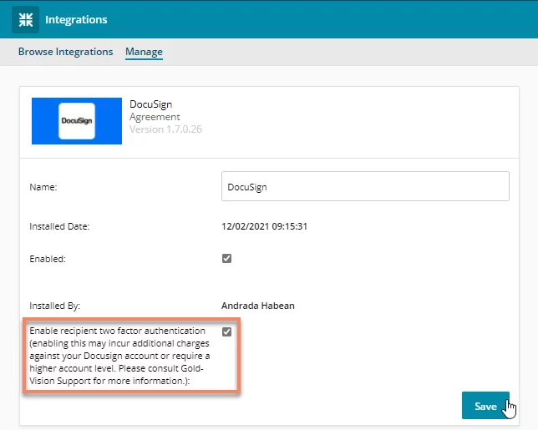Switch to the Manage tab
This screenshot has width=538, height=430.
coord(144,52)
